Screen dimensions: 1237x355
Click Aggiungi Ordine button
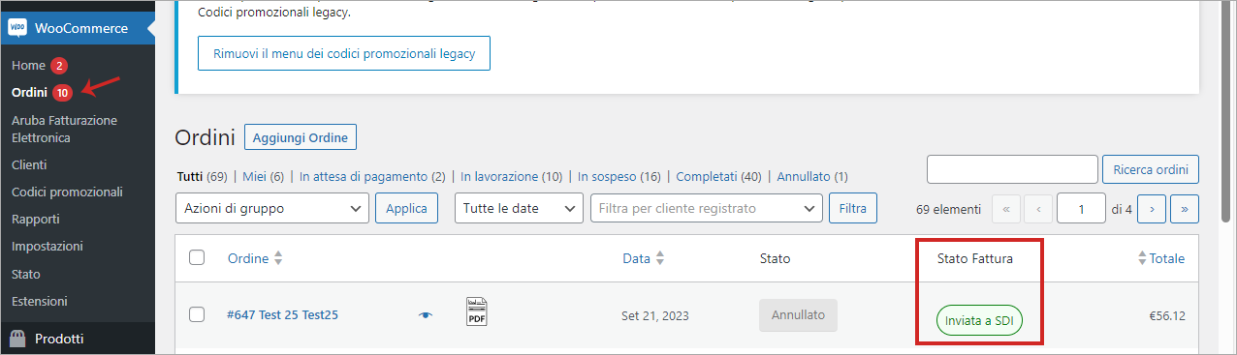(x=301, y=137)
